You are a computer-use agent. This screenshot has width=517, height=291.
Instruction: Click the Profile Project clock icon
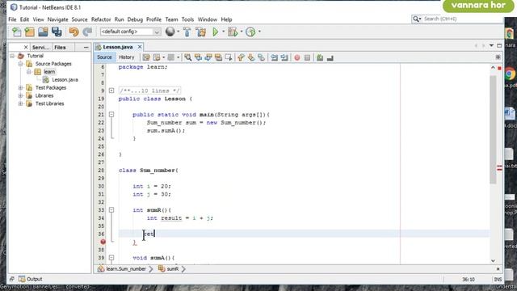pos(250,32)
